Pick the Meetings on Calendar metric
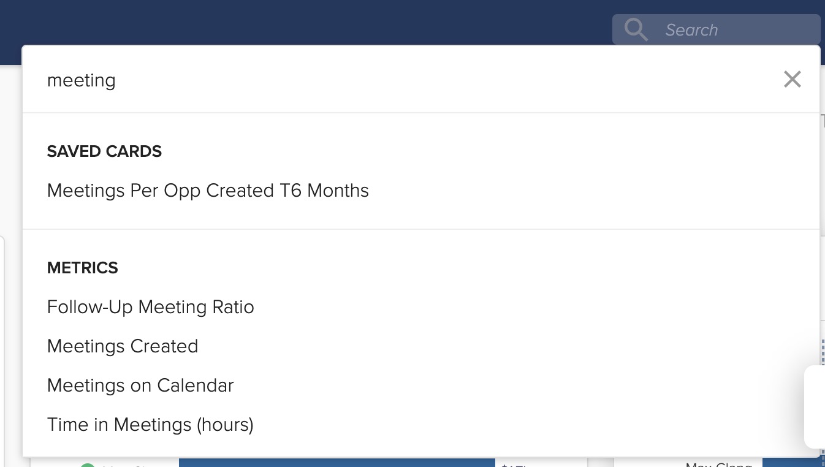The image size is (825, 467). point(140,385)
